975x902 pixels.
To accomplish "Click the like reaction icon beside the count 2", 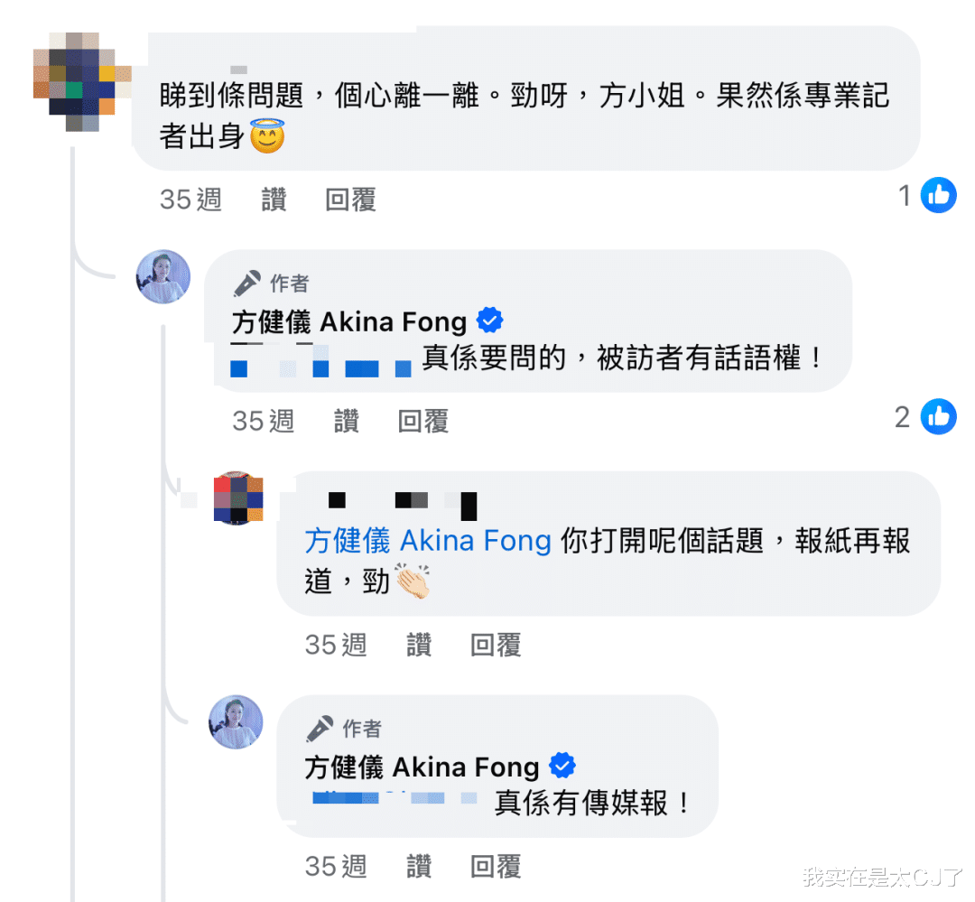I will pyautogui.click(x=938, y=416).
